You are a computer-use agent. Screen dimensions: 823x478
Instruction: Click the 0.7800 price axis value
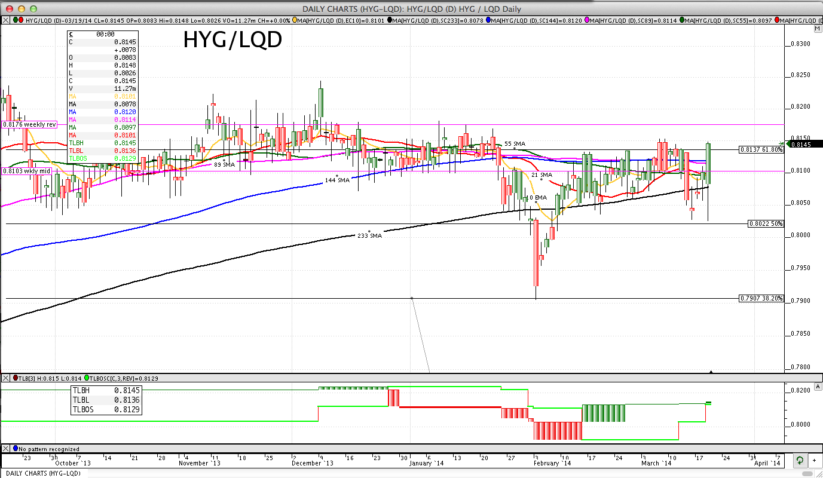pos(800,367)
